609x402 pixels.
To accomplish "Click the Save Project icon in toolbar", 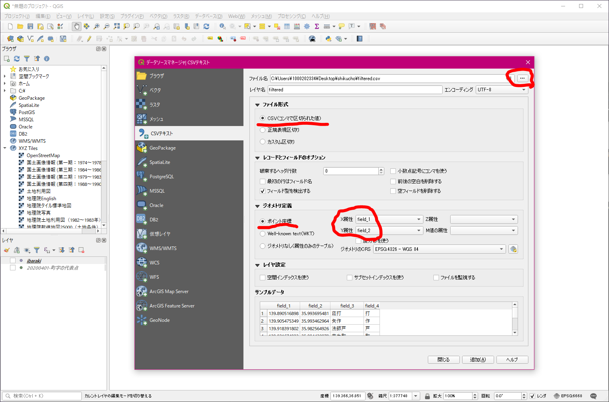I will click(x=30, y=26).
